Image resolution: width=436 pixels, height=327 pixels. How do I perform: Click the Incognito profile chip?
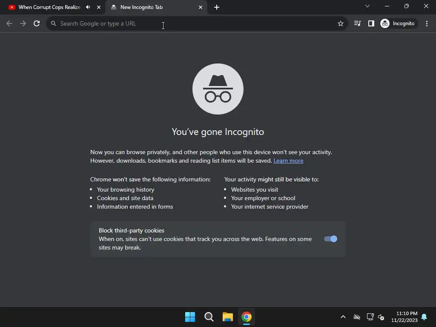pyautogui.click(x=399, y=24)
